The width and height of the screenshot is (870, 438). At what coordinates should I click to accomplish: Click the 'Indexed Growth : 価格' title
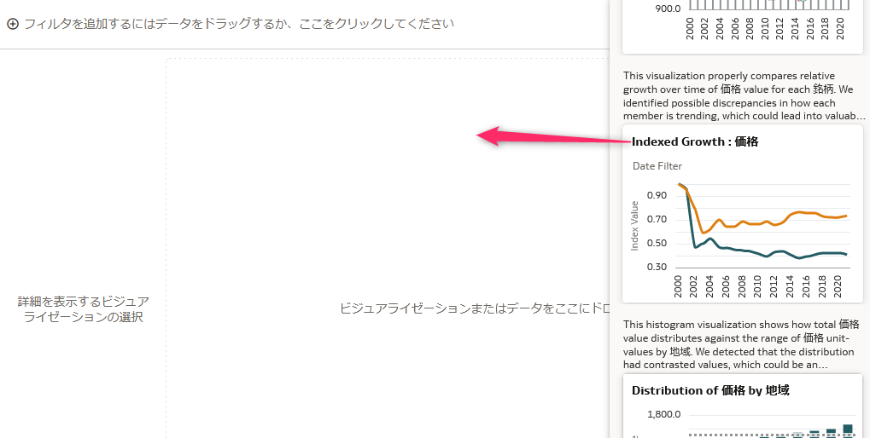[695, 141]
